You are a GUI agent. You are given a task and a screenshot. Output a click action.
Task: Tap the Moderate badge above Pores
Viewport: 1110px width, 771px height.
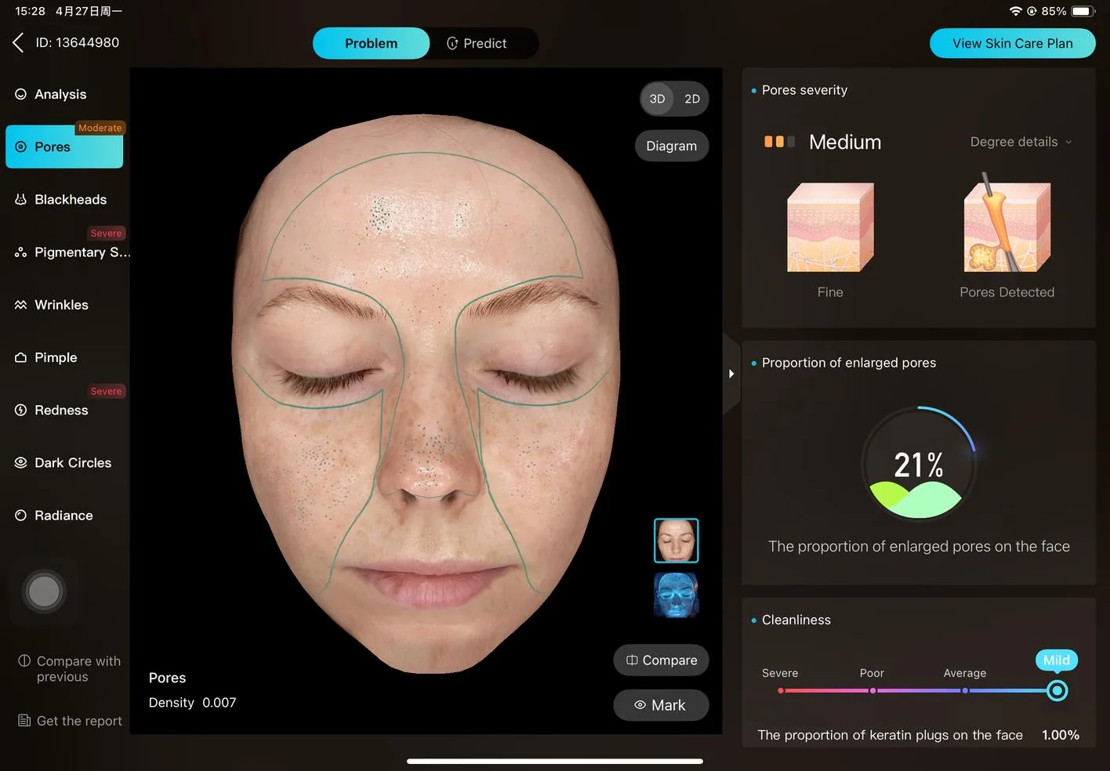100,128
